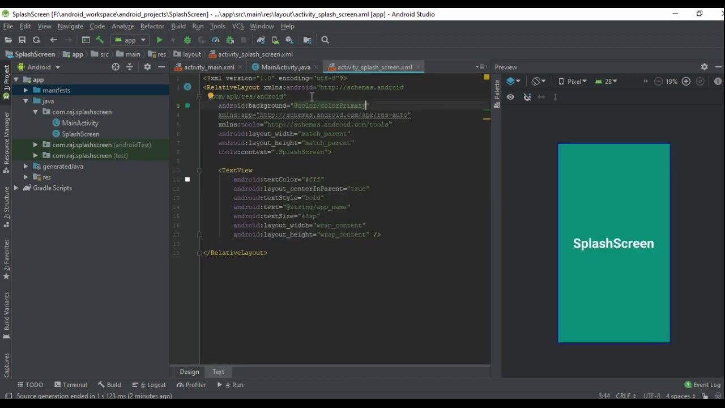Click the layout breadcrumb

(187, 54)
